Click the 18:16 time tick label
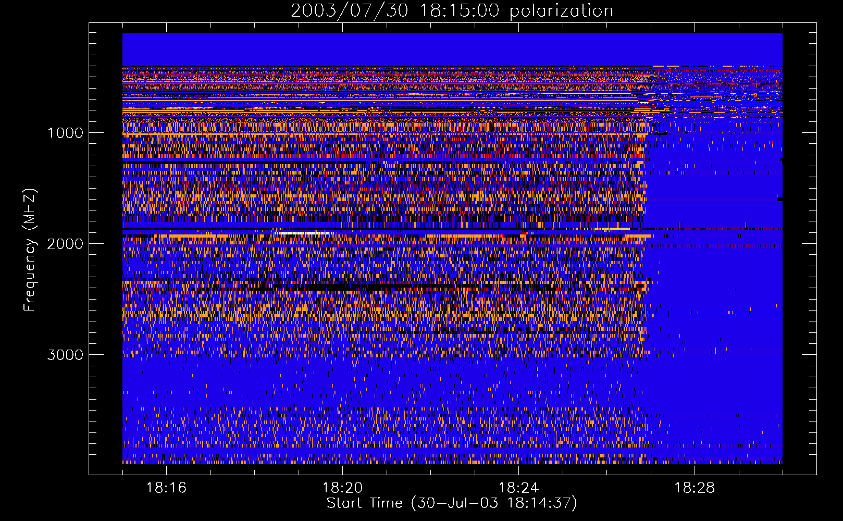 pos(166,488)
